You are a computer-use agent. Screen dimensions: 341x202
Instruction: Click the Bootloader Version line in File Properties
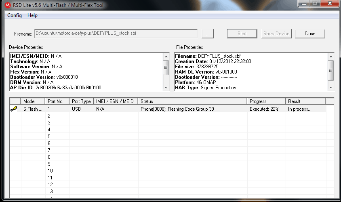click(x=206, y=77)
